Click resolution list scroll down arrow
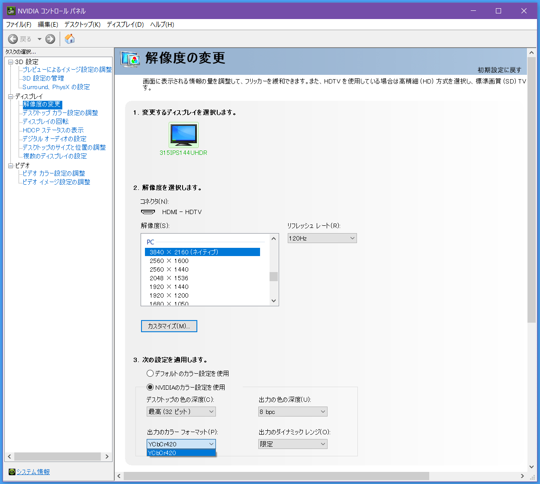This screenshot has width=540, height=484. [273, 301]
